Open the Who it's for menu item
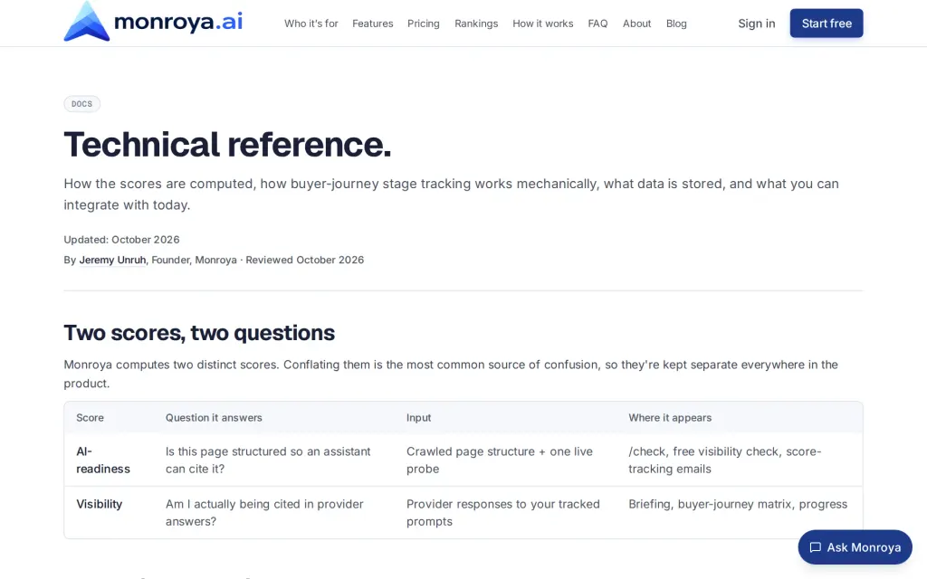 coord(311,24)
